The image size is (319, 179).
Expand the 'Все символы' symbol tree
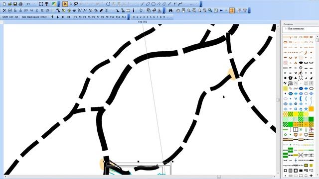[286, 29]
